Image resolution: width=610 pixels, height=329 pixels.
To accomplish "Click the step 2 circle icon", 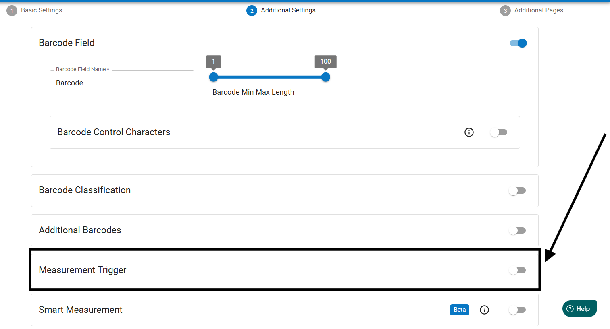I will click(252, 11).
